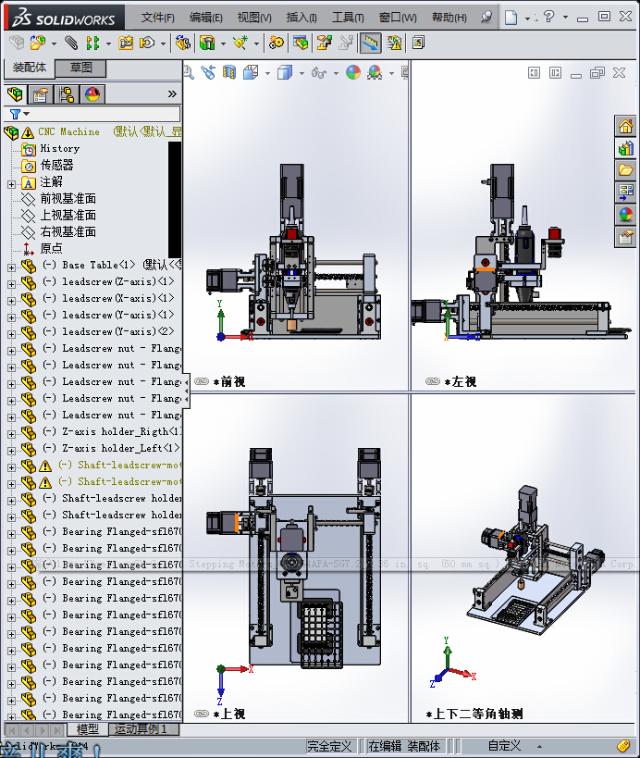Start a New Motion Study
The height and width of the screenshot is (758, 640).
click(277, 43)
